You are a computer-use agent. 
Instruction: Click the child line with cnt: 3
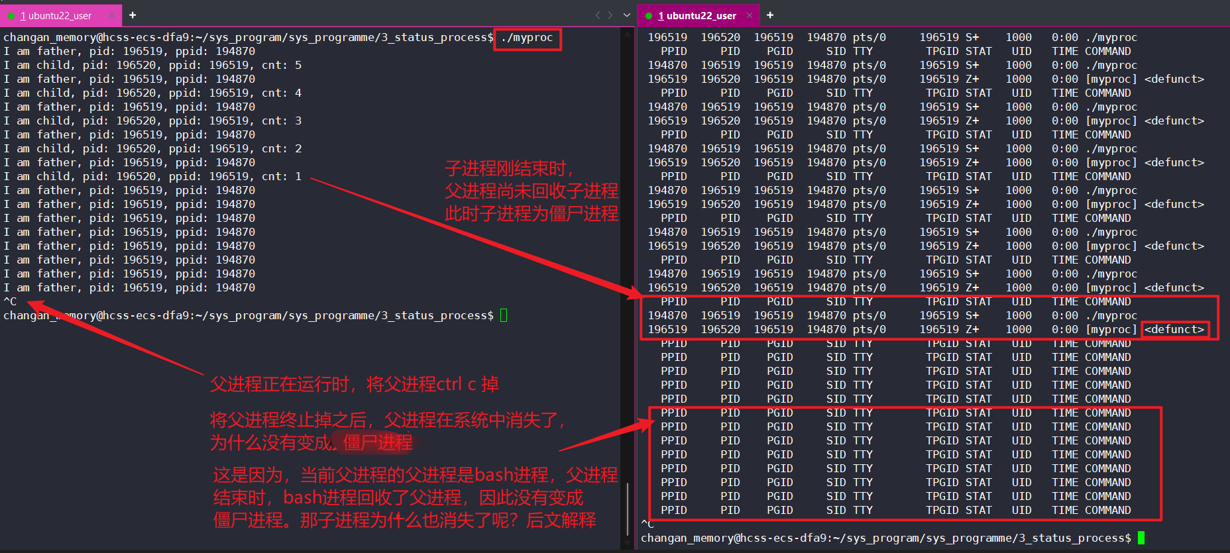[x=152, y=121]
